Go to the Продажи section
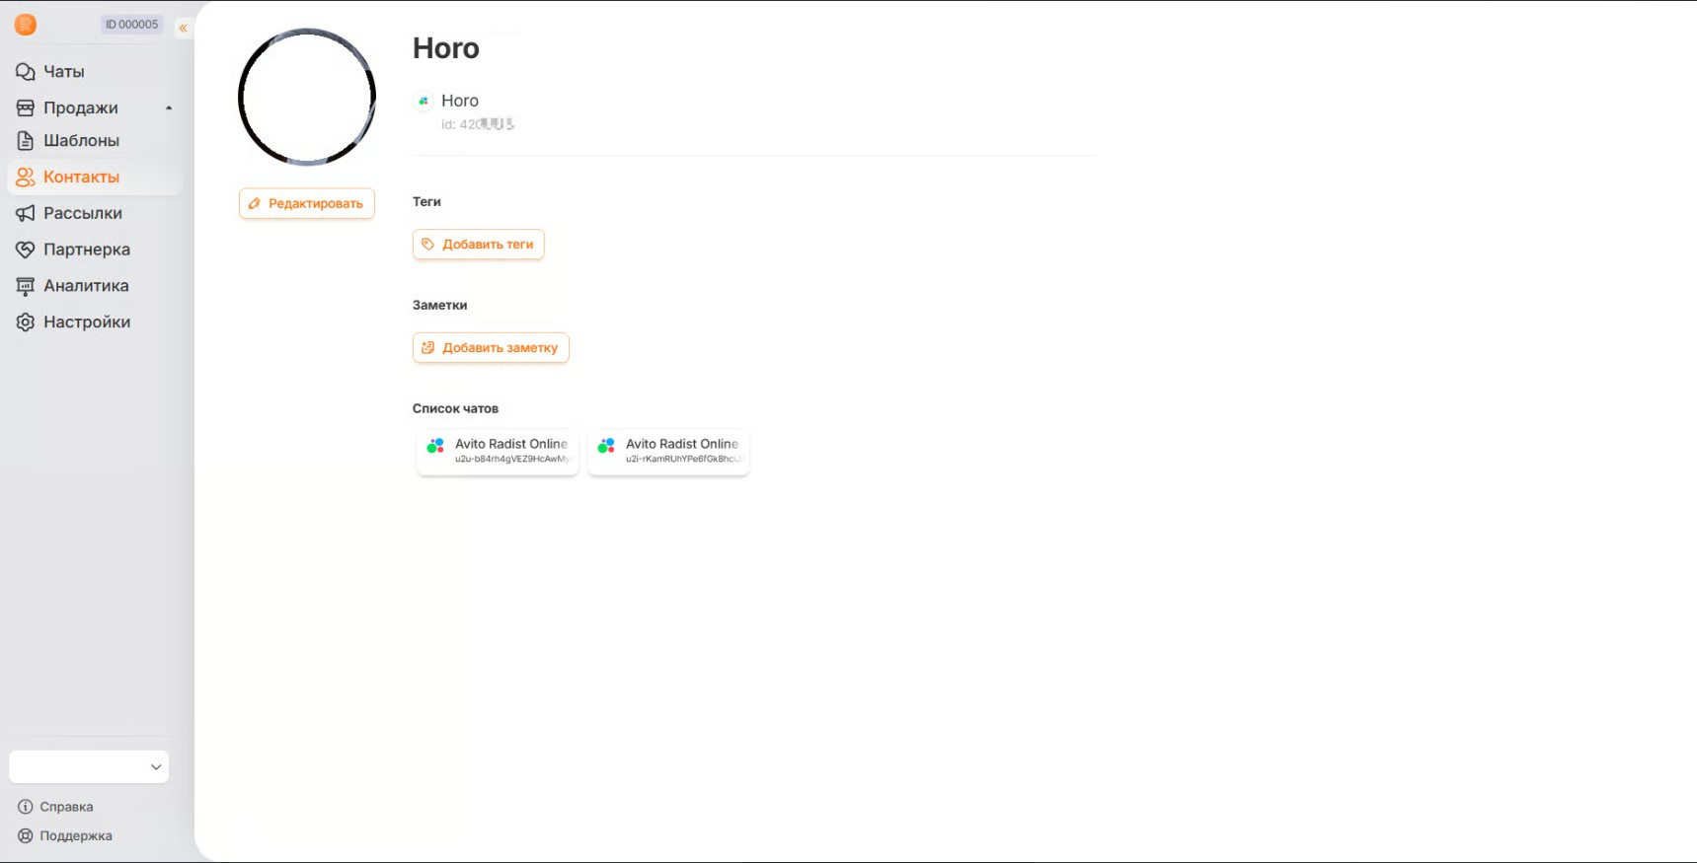Image resolution: width=1697 pixels, height=863 pixels. (x=81, y=108)
